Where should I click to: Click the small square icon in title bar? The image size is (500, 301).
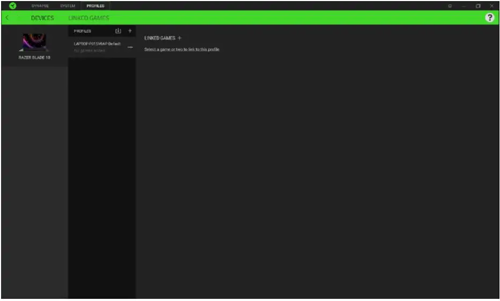tap(450, 6)
